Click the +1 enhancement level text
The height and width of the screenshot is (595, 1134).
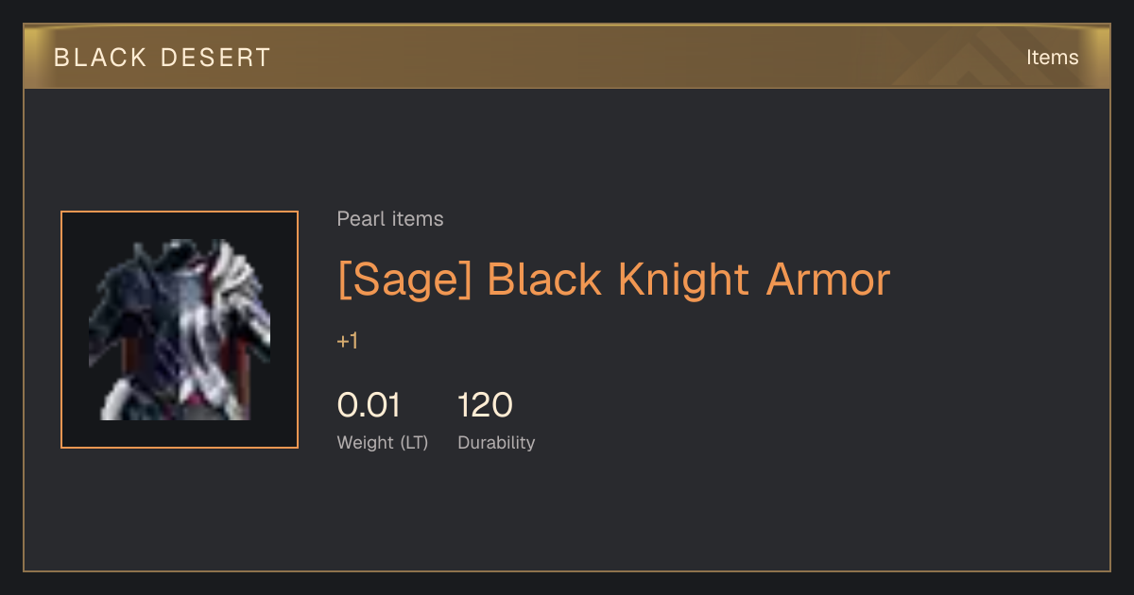click(x=348, y=341)
